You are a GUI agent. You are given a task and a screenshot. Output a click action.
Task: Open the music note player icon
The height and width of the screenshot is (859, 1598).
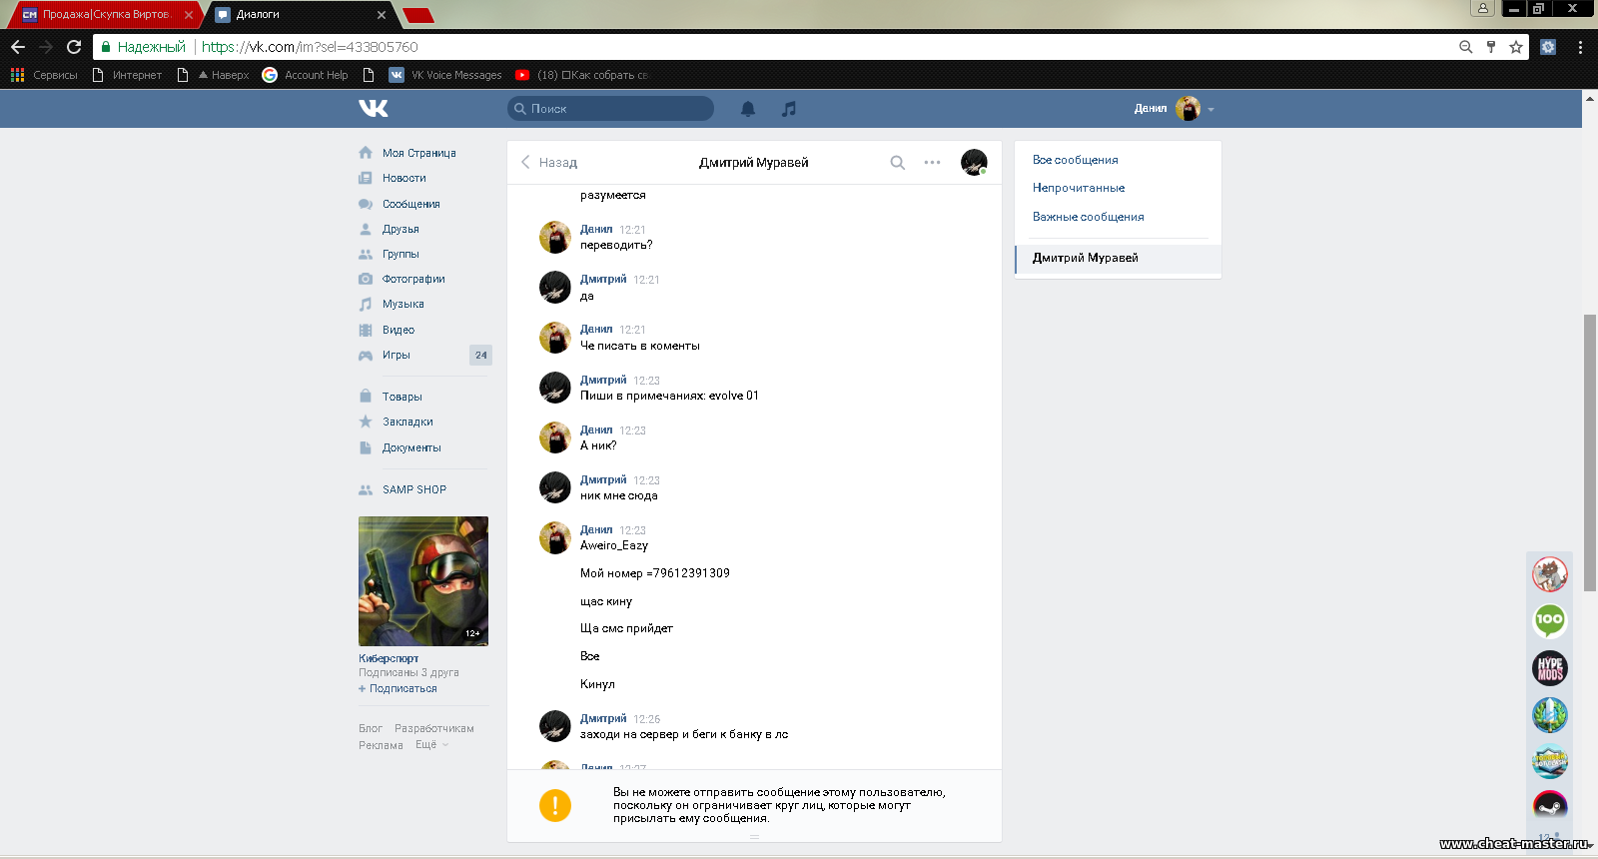[x=789, y=108]
